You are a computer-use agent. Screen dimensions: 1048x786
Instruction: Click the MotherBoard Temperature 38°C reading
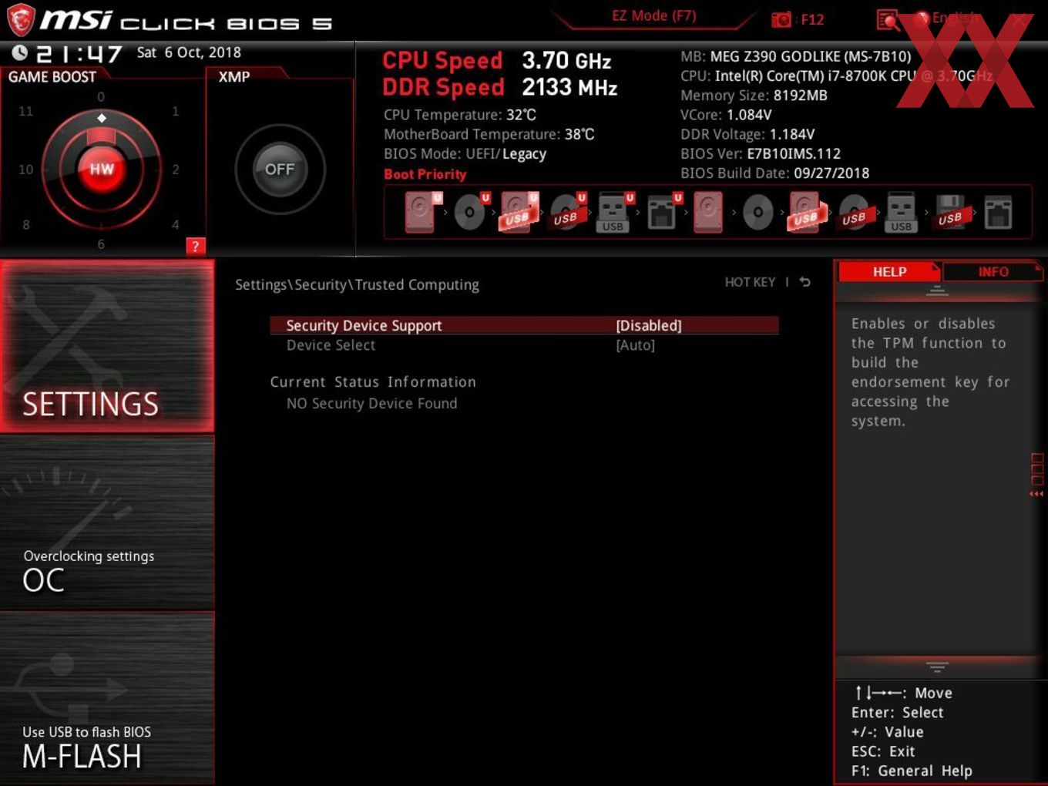489,134
